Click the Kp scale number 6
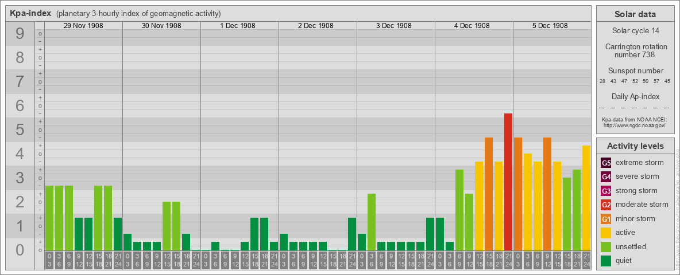 20,105
